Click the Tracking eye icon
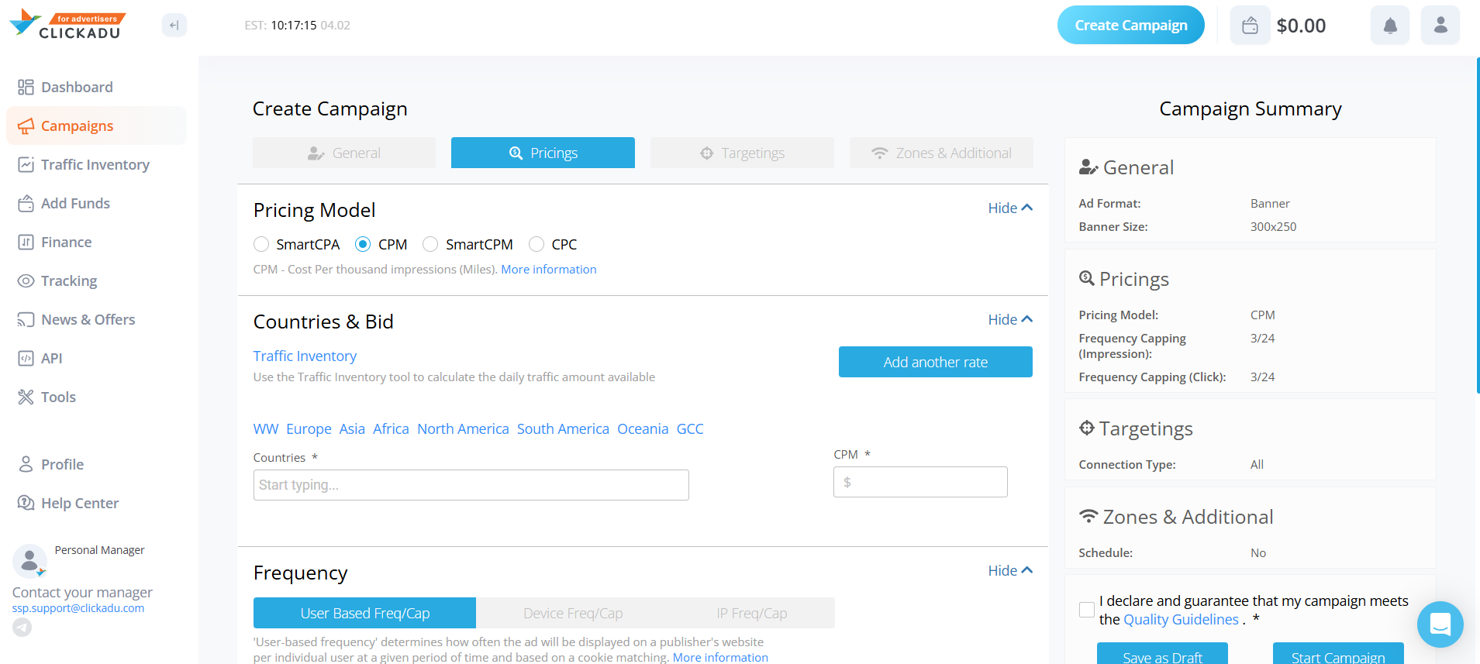The width and height of the screenshot is (1480, 664). 26,280
